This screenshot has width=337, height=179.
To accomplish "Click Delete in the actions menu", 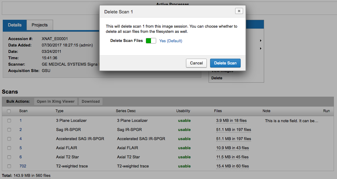I will pyautogui.click(x=217, y=78).
